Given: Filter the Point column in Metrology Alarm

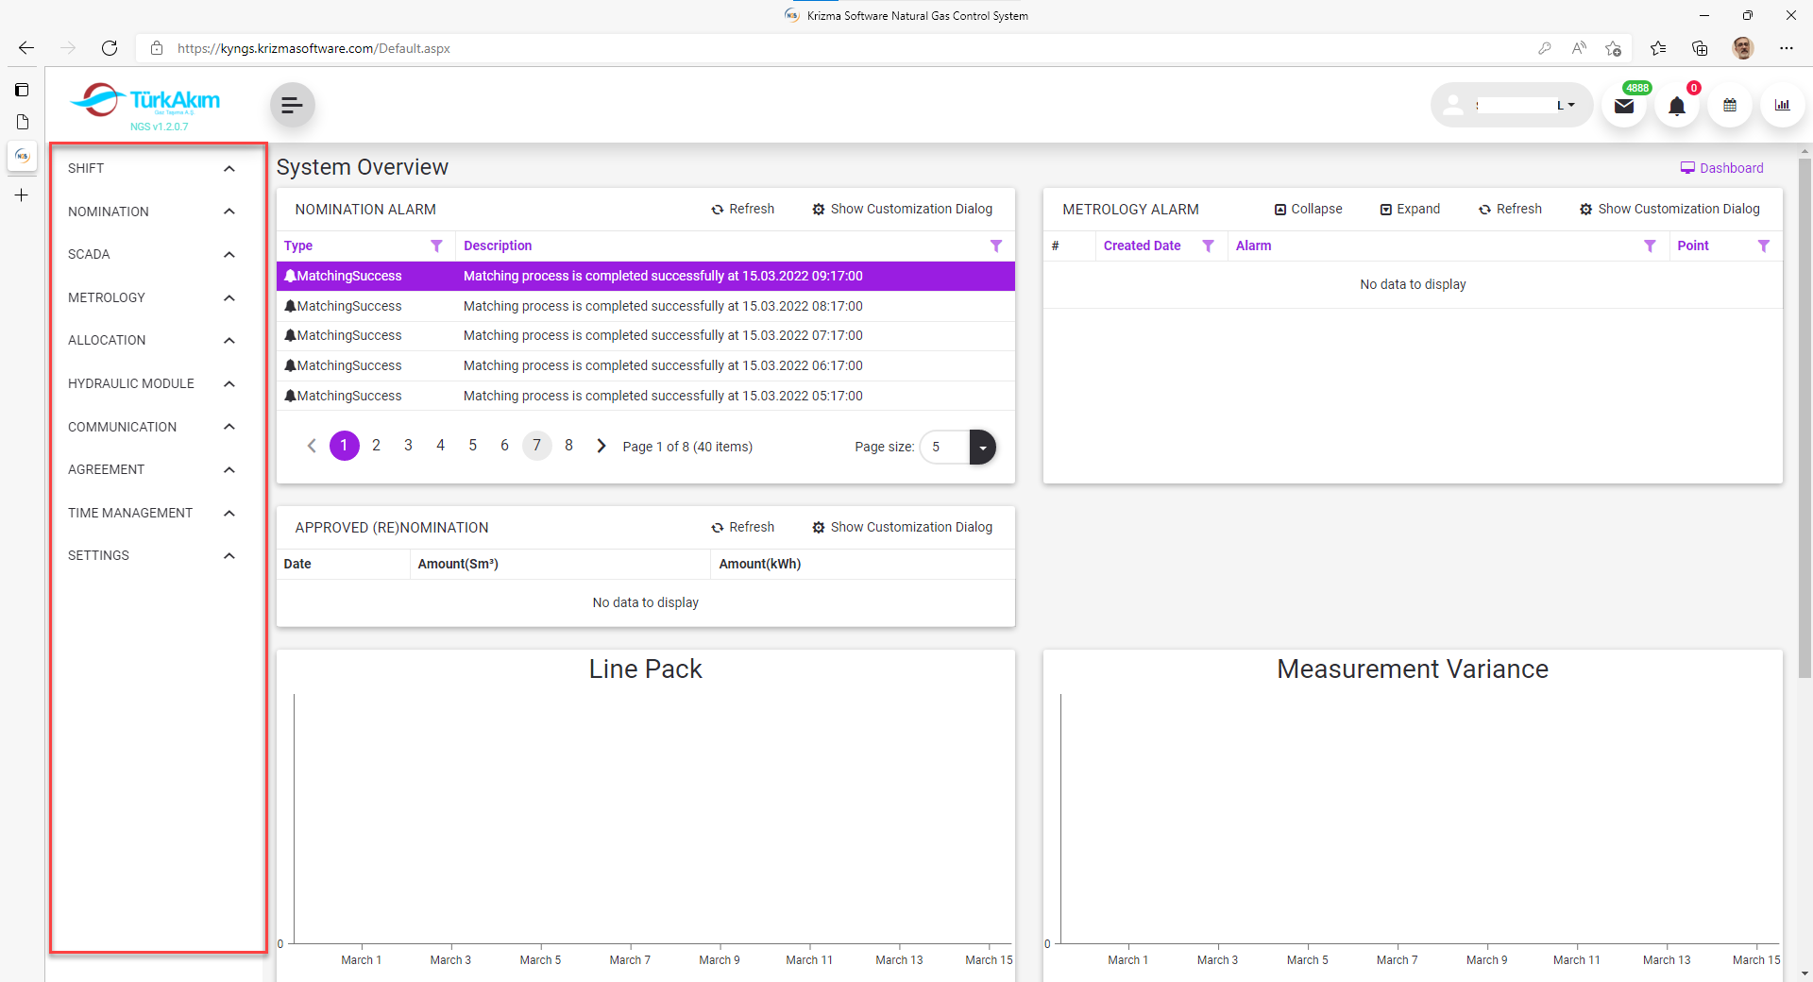Looking at the screenshot, I should coord(1763,245).
